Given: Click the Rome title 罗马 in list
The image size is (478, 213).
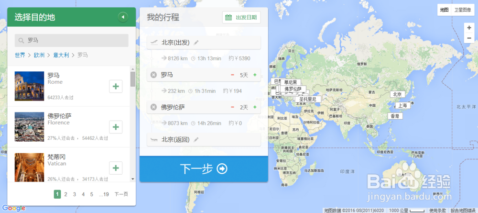Looking at the screenshot, I should click(x=54, y=75).
